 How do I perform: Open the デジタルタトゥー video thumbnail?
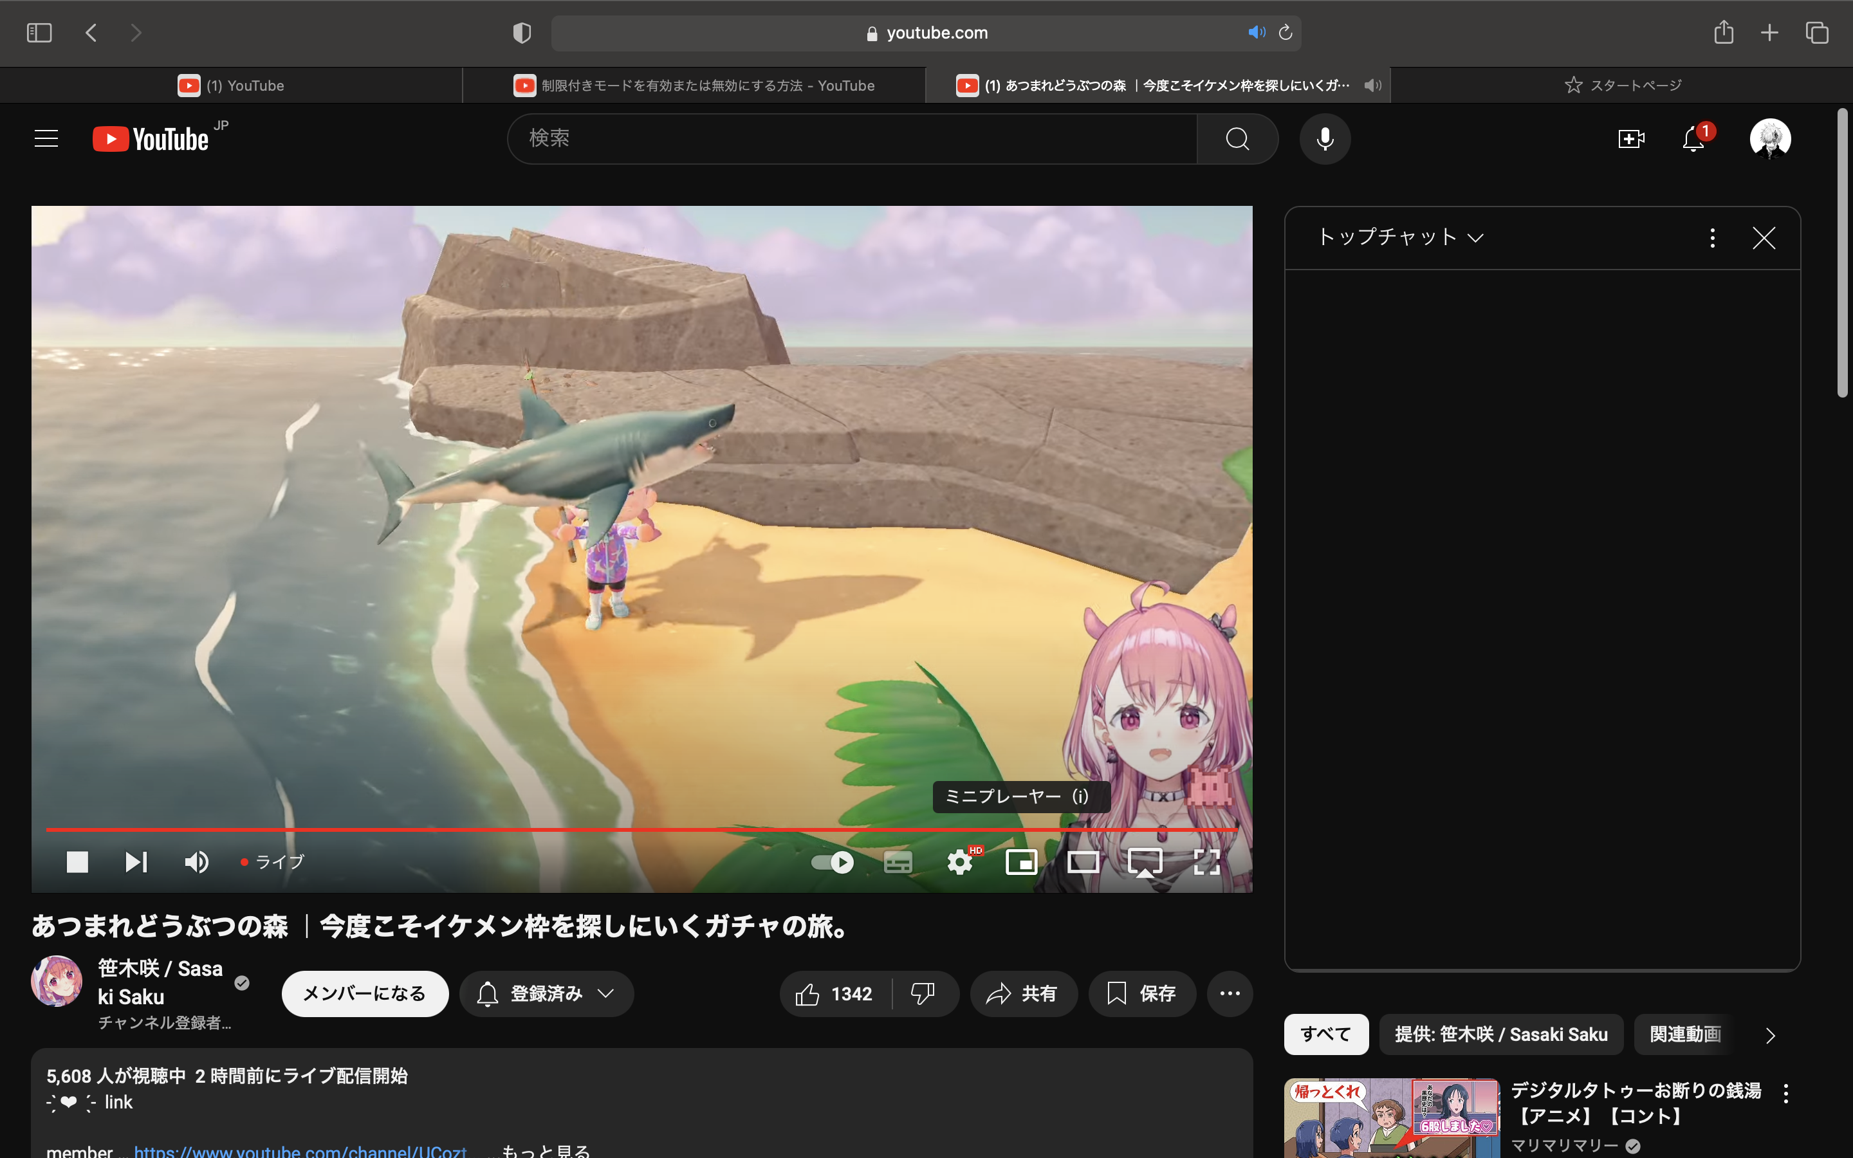click(1391, 1118)
